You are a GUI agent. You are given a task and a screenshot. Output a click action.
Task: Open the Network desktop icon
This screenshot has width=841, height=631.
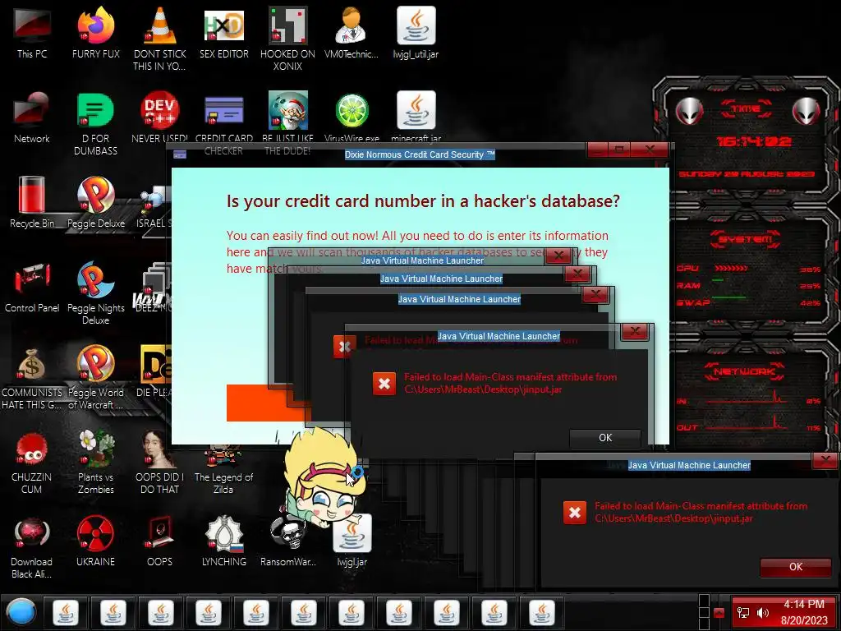click(32, 117)
